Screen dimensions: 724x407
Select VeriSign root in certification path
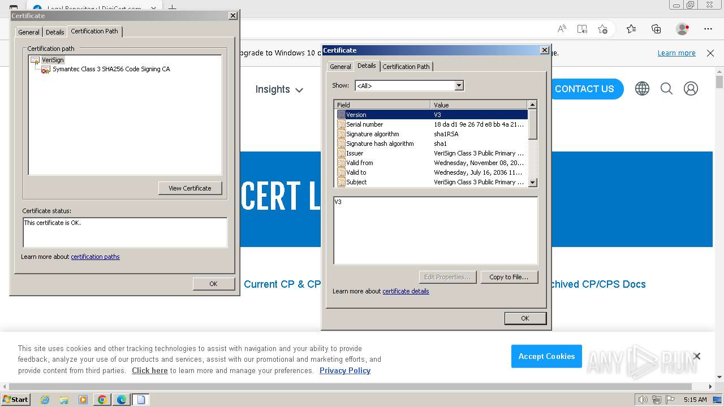[x=53, y=60]
